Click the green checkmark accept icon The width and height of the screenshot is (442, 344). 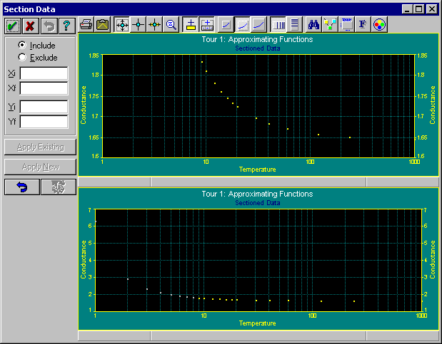(12, 25)
